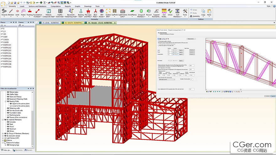Switch to the Loads ribbon tab
This screenshot has height=155, width=276.
point(22,6)
